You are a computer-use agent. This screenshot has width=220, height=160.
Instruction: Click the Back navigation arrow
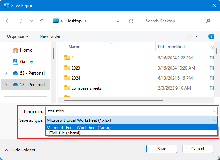tap(8, 21)
